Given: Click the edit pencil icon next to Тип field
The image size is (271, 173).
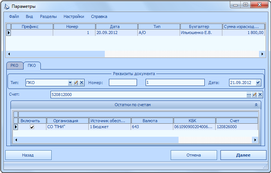Looking at the screenshot, I should click(76, 83).
